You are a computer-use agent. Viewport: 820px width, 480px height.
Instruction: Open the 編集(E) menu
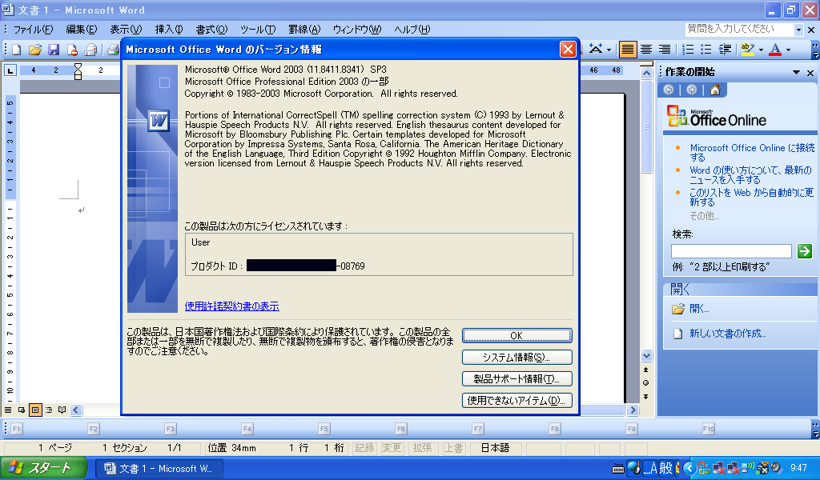pyautogui.click(x=82, y=30)
